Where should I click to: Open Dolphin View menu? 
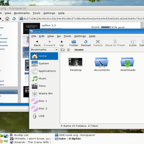[50, 36]
